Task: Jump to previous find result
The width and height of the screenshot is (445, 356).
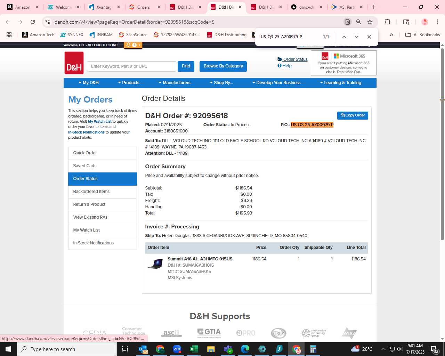Action: pyautogui.click(x=344, y=37)
